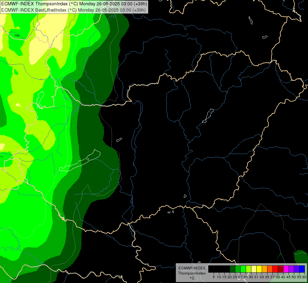Click the magenta 40–45 legend swatch

click(x=286, y=269)
